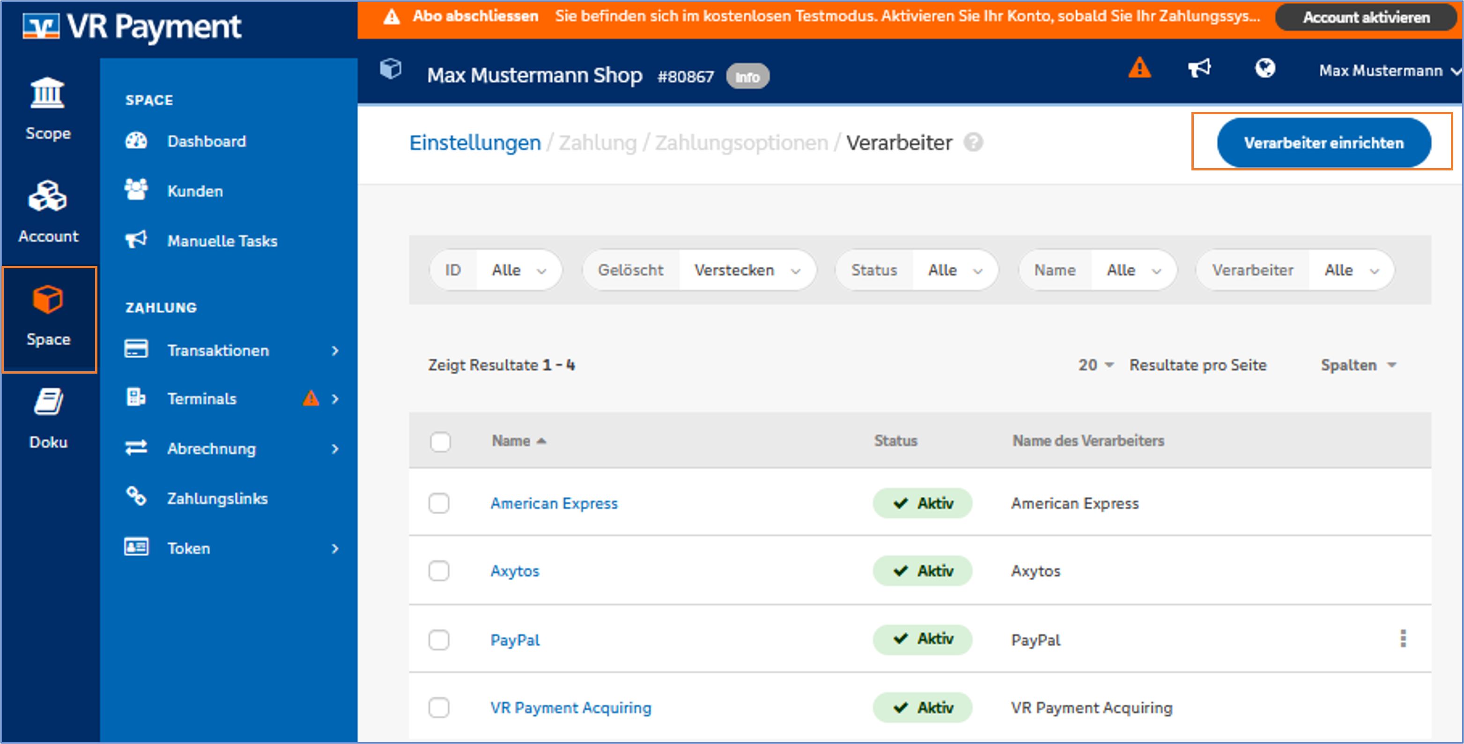Click the Abrechnung arrows icon
This screenshot has width=1464, height=744.
coord(136,448)
